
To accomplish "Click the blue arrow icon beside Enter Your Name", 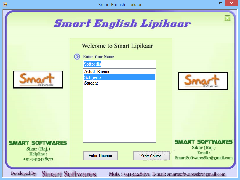I will point(77,57).
